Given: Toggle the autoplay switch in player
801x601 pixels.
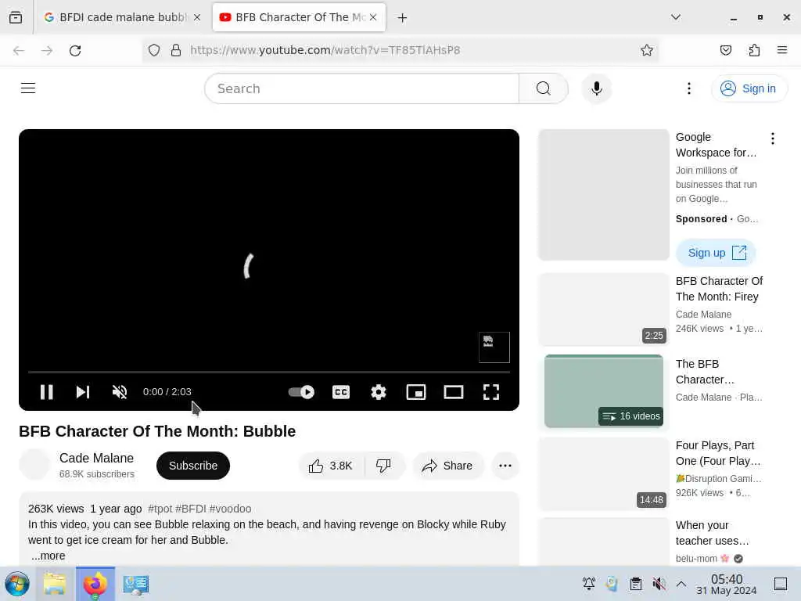Looking at the screenshot, I should pyautogui.click(x=301, y=392).
